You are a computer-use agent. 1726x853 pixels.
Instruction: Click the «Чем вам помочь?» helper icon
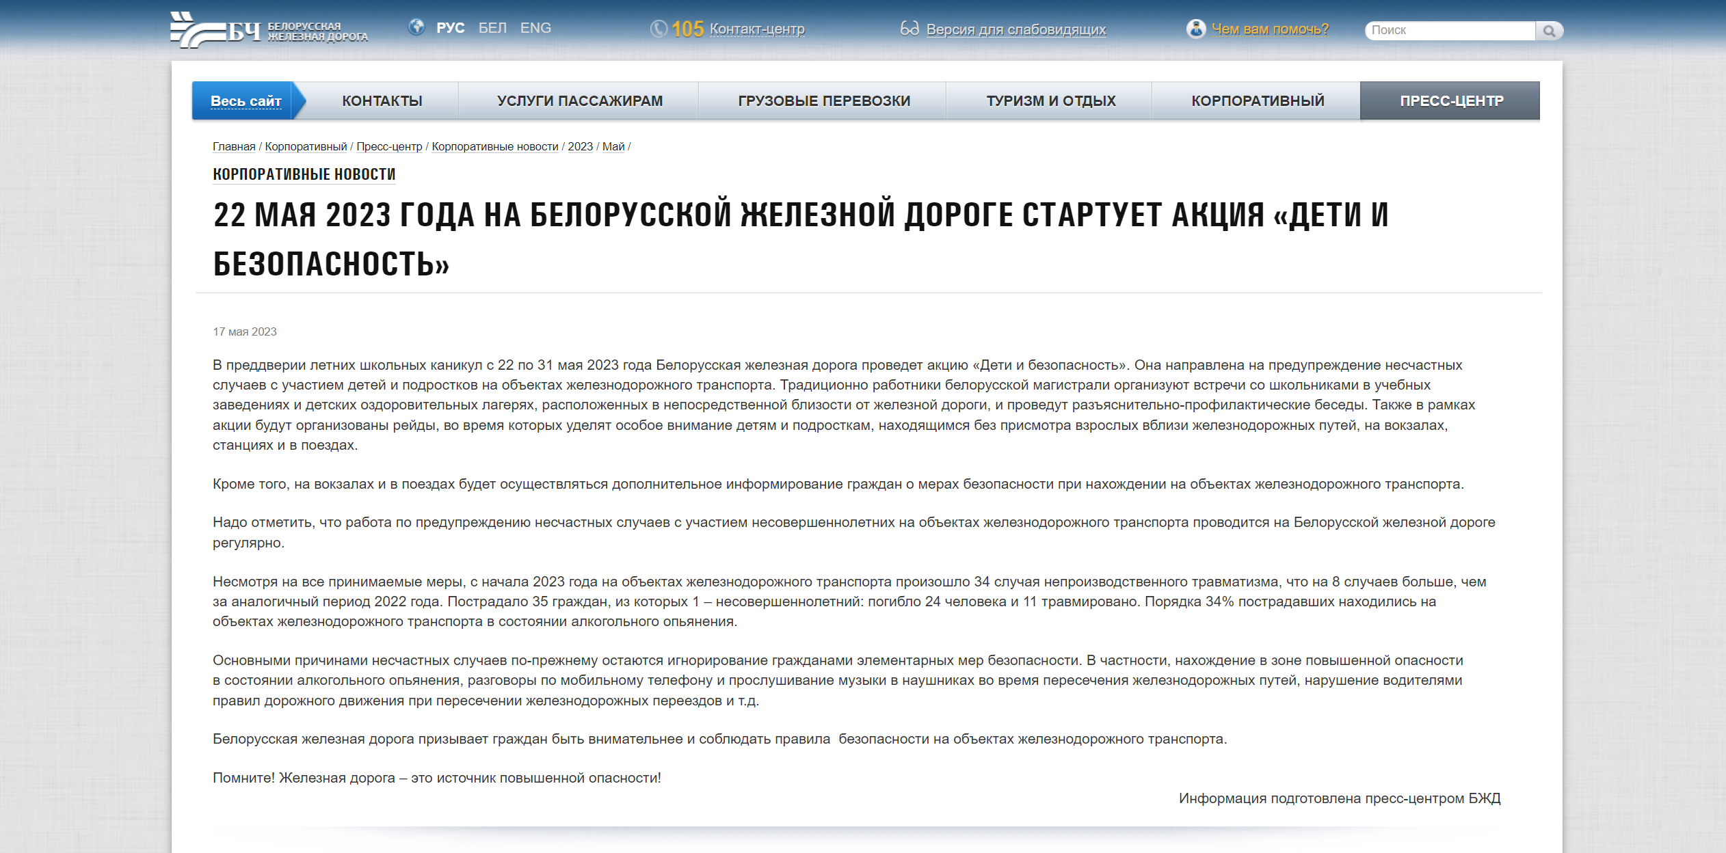tap(1195, 28)
